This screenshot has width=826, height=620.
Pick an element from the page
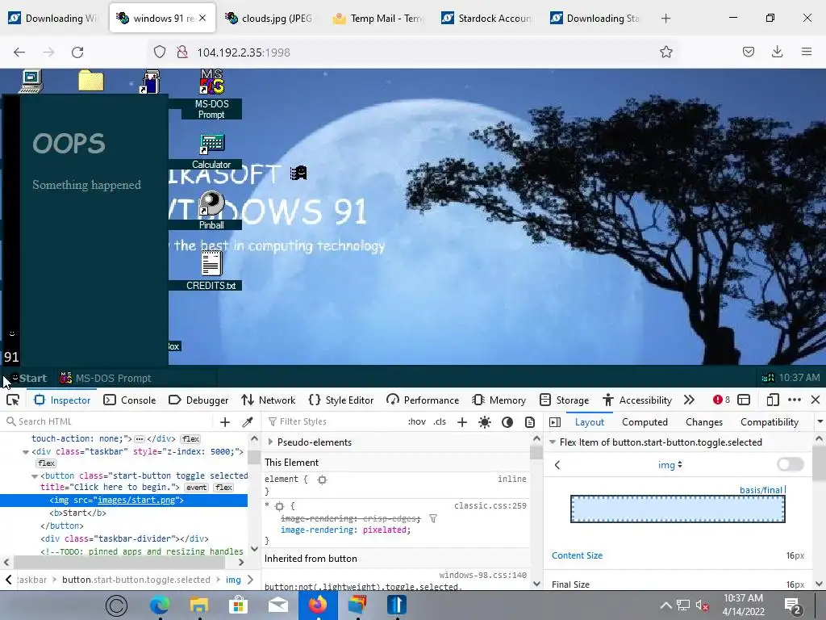[x=13, y=400]
